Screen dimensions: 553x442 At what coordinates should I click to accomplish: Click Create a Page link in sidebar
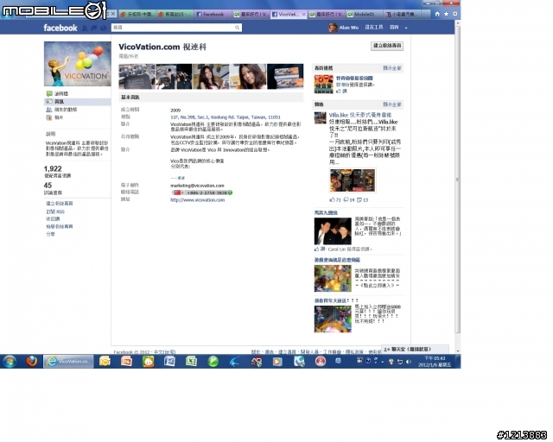coord(60,204)
